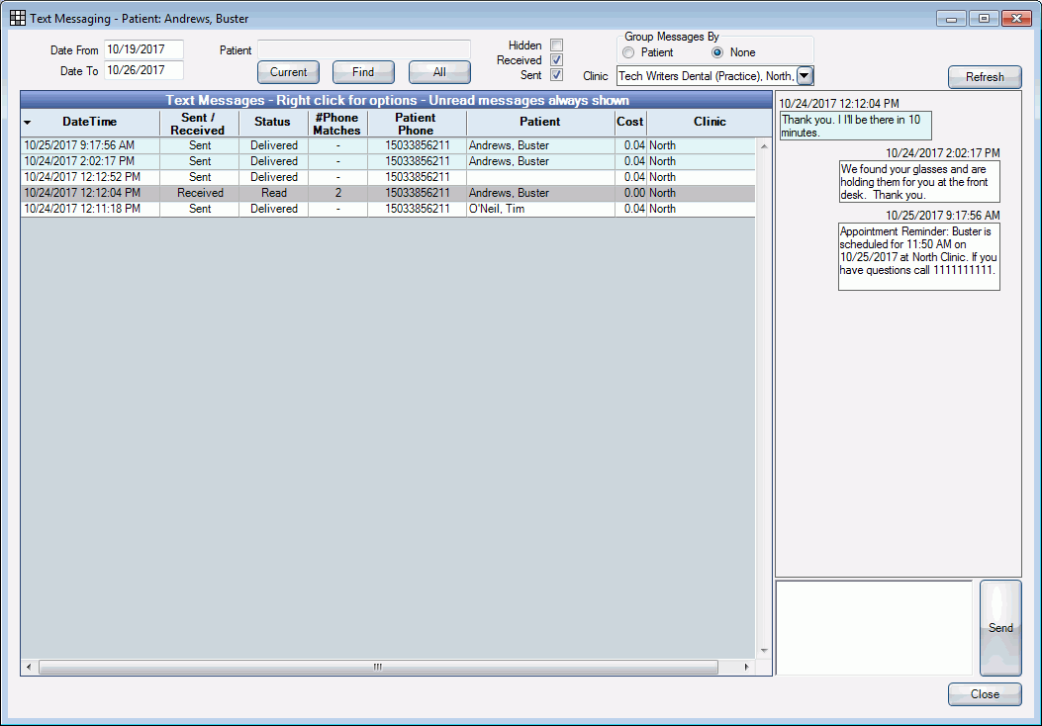Screen dimensions: 1042x726
Task: Sort by Status column header
Action: [272, 123]
